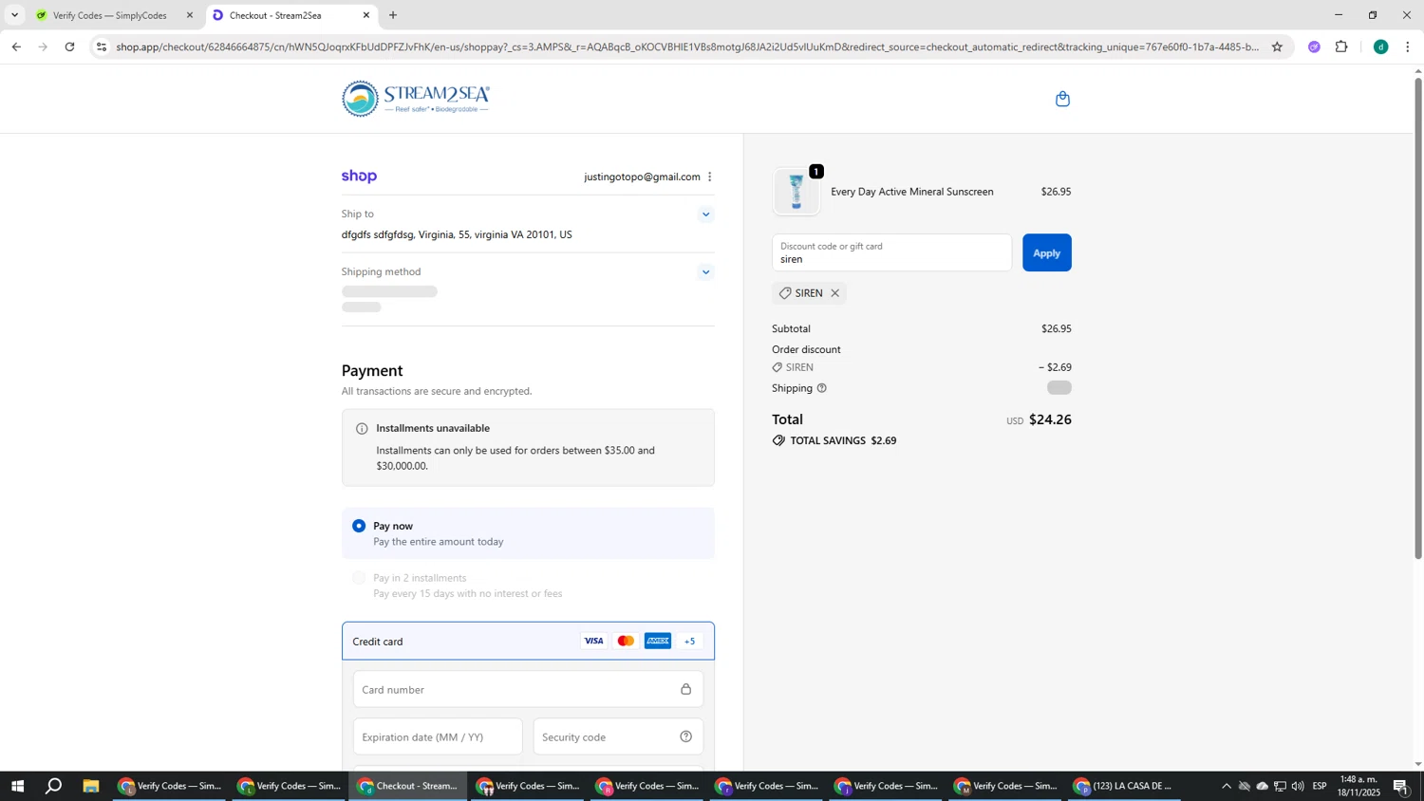Click the security code help icon
Screen dimensions: 1424x801
685,736
